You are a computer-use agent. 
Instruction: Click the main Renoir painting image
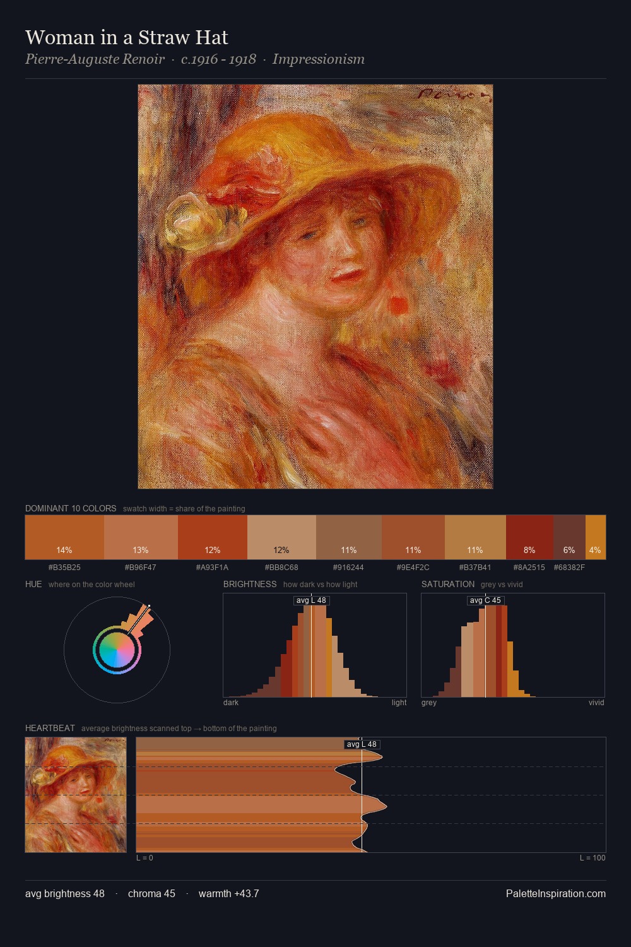click(x=315, y=287)
